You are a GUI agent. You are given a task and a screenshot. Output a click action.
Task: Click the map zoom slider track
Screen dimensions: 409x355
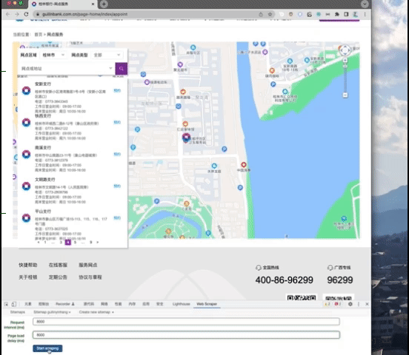[345, 78]
